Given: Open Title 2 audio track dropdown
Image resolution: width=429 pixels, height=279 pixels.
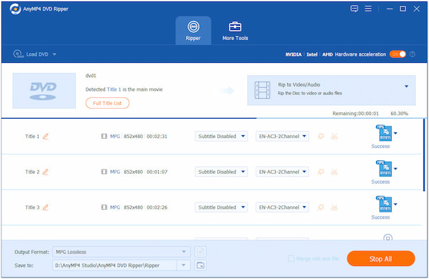Looking at the screenshot, I should click(282, 172).
